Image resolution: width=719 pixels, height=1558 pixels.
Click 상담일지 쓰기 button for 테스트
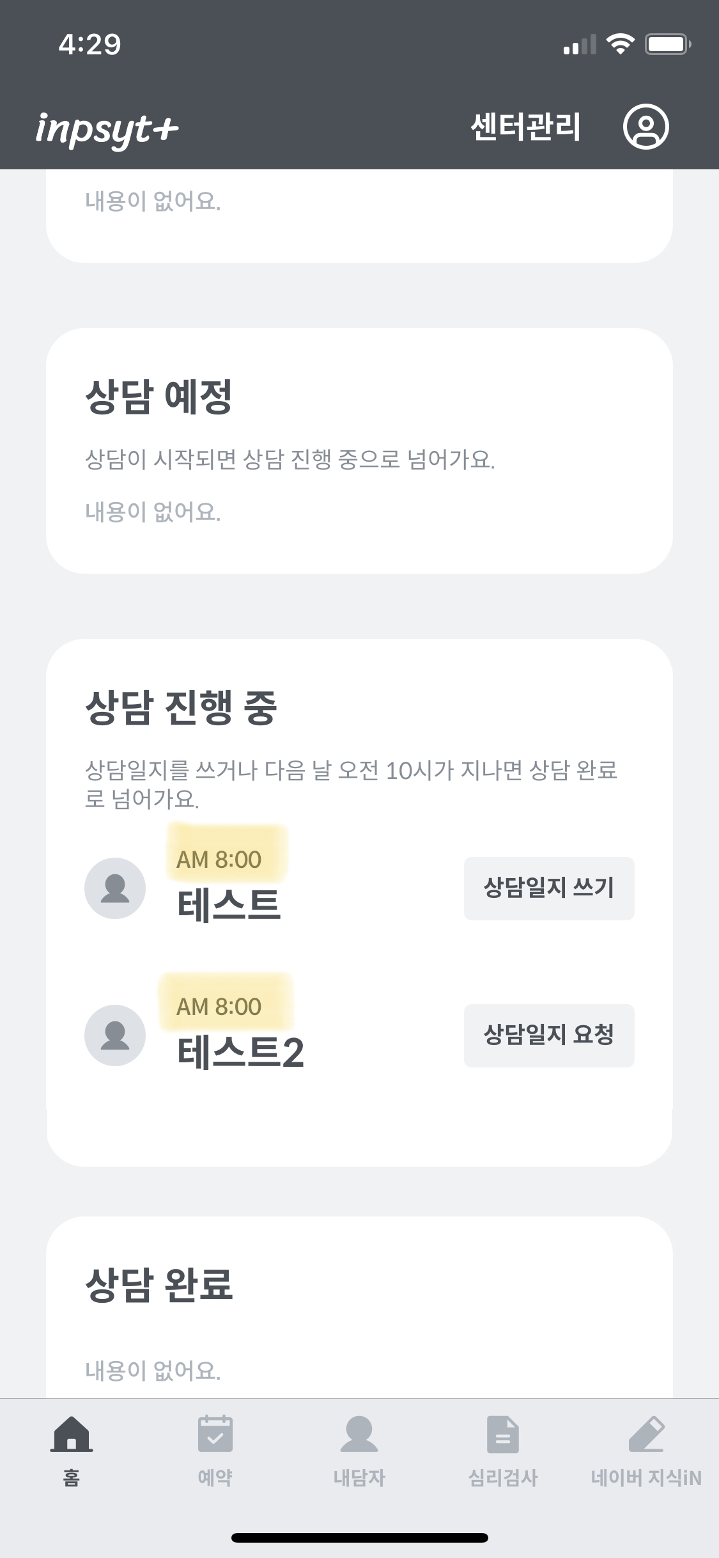tap(548, 888)
